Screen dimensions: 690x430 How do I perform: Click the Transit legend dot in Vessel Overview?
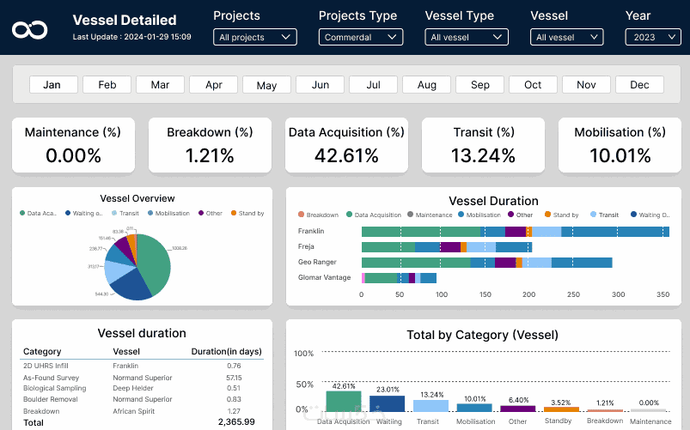pyautogui.click(x=114, y=213)
